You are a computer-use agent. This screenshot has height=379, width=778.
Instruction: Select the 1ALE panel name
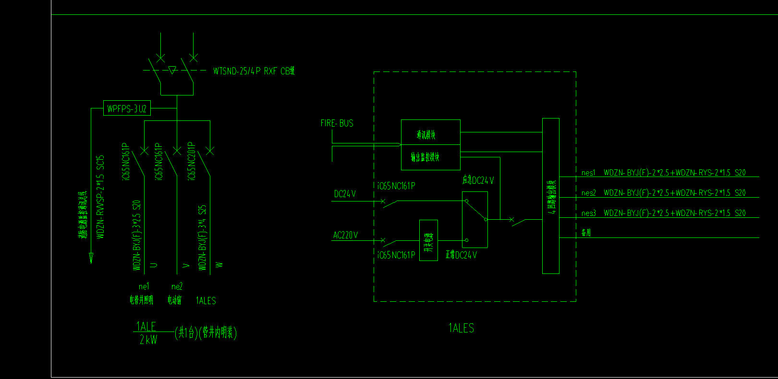coord(146,326)
